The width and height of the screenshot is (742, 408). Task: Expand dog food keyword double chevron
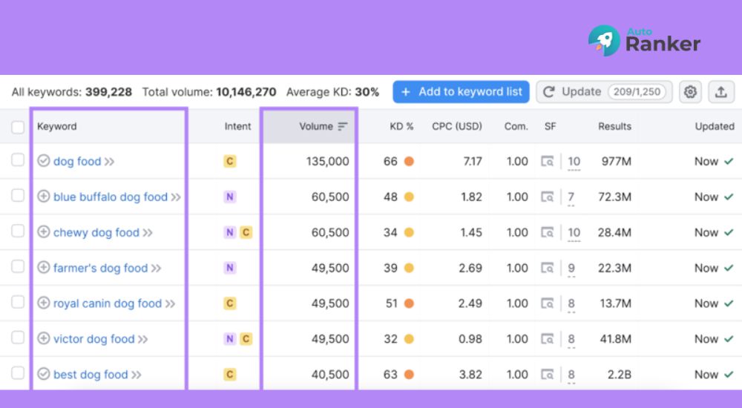coord(109,162)
